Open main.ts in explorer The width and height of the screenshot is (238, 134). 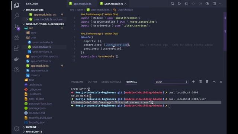[x=35, y=75]
